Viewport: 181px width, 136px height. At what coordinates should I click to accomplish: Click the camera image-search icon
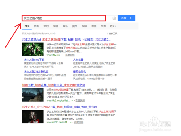[114, 18]
